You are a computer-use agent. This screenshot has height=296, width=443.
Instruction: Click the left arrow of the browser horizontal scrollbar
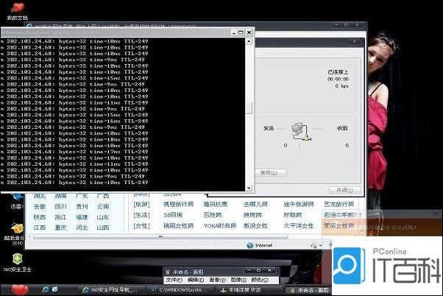tap(29, 237)
